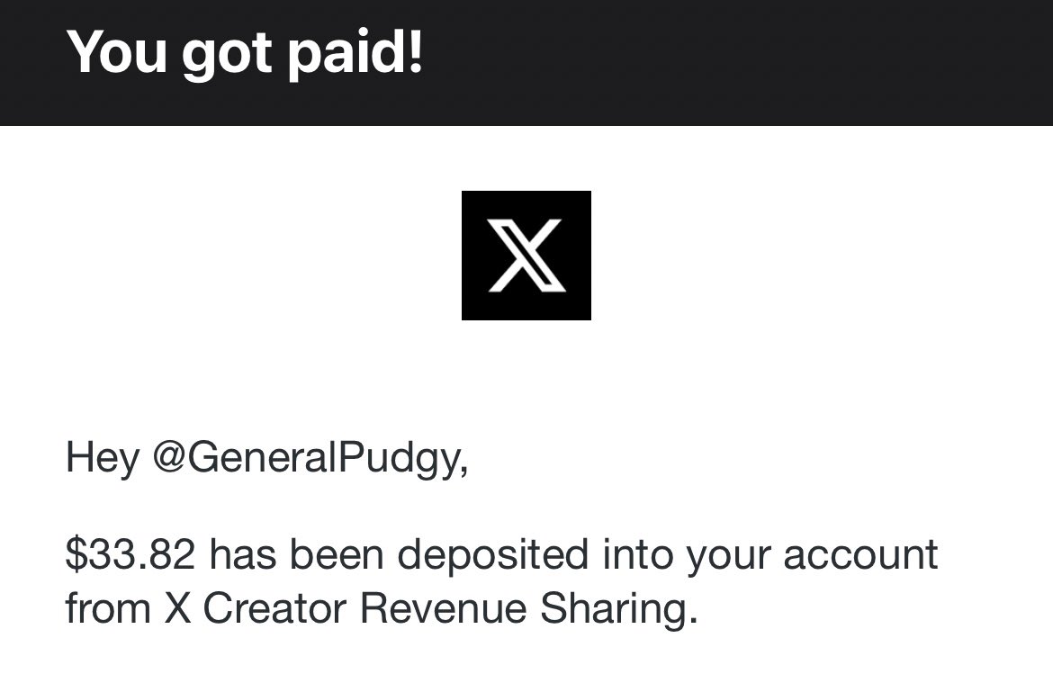Click the word 'Sharing.' ending the message

(618, 610)
